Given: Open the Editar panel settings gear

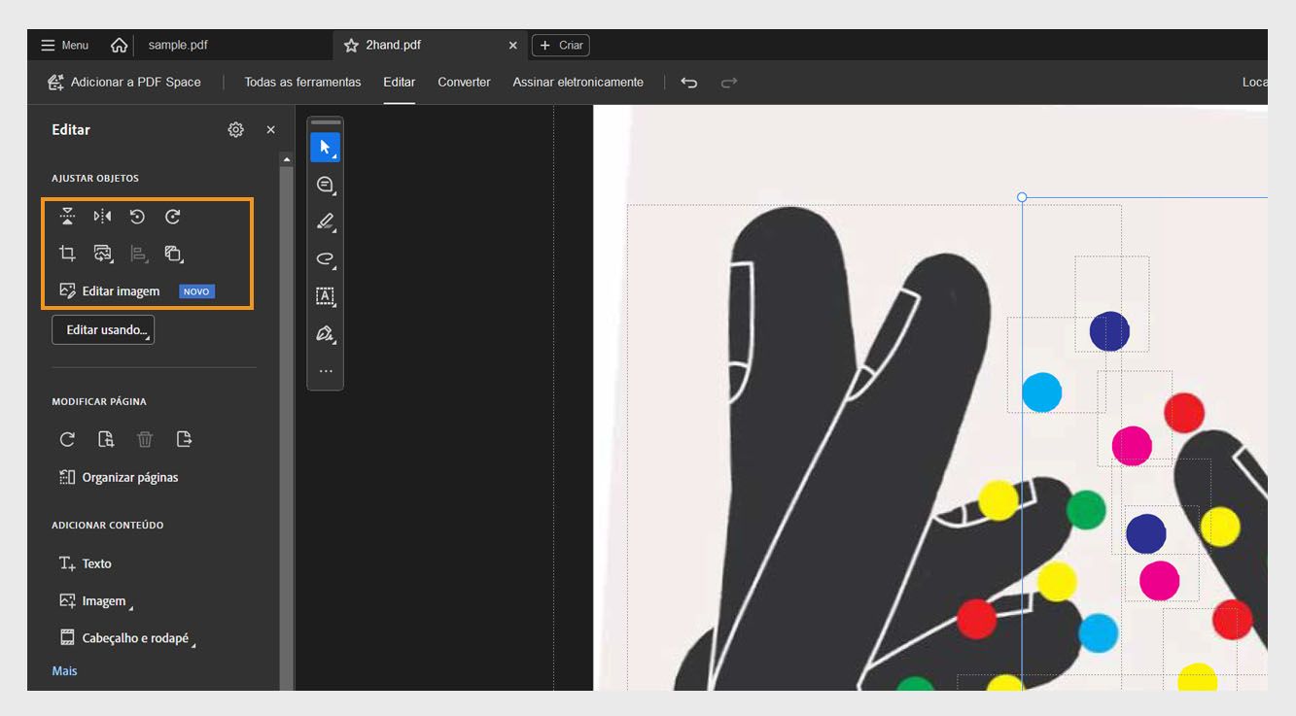Looking at the screenshot, I should click(235, 129).
